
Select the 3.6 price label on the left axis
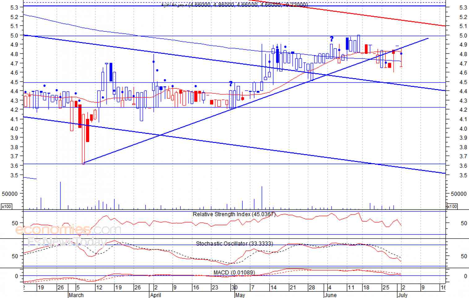point(15,166)
